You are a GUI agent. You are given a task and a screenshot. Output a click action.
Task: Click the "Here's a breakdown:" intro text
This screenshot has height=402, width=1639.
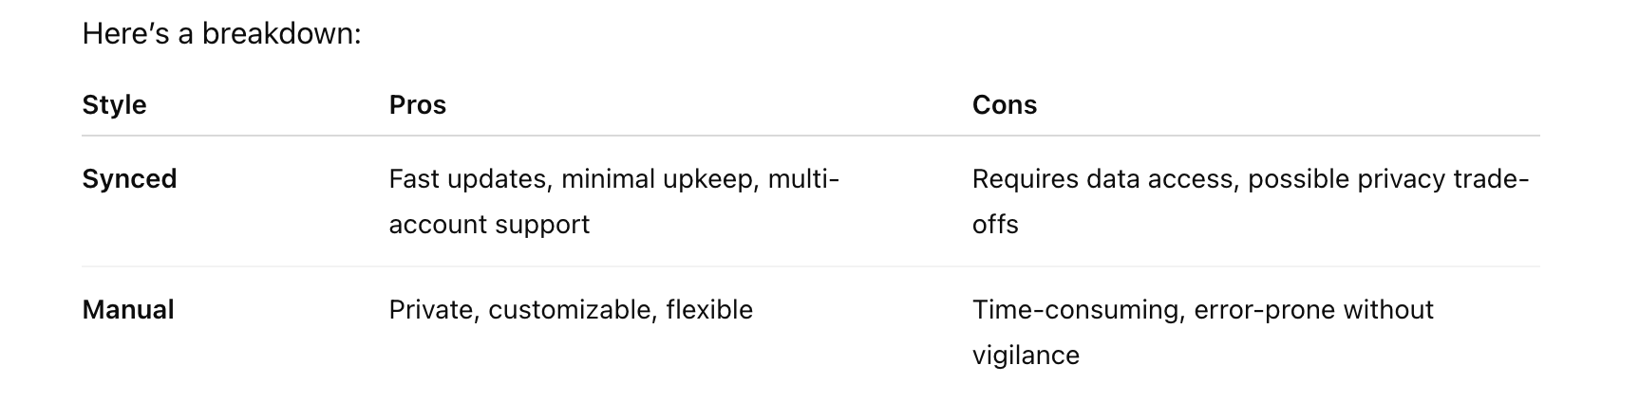pyautogui.click(x=221, y=34)
